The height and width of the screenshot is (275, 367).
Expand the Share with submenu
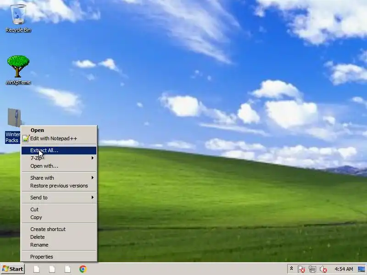(59, 178)
